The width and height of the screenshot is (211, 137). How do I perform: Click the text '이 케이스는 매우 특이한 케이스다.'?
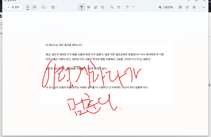click(x=64, y=45)
